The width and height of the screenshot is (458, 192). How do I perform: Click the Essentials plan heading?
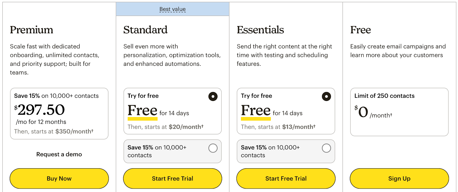(x=260, y=30)
